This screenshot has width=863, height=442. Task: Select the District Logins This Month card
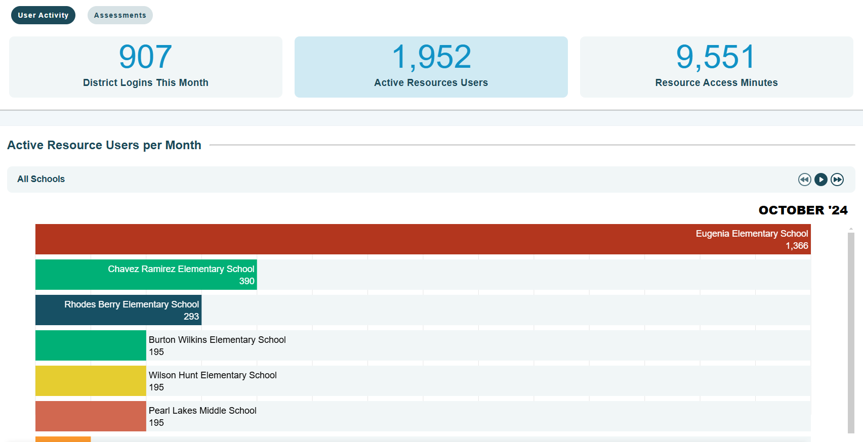146,67
